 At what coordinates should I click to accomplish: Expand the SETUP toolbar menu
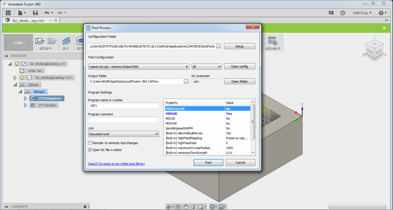[45, 49]
